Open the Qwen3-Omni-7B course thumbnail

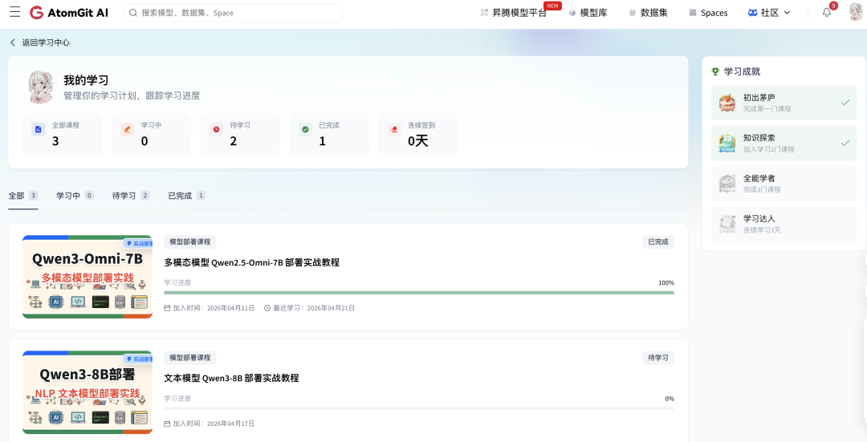88,277
